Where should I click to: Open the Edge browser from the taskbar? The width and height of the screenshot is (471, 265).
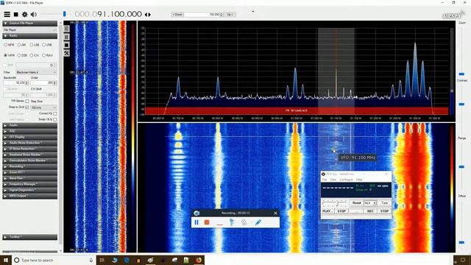[x=127, y=260]
